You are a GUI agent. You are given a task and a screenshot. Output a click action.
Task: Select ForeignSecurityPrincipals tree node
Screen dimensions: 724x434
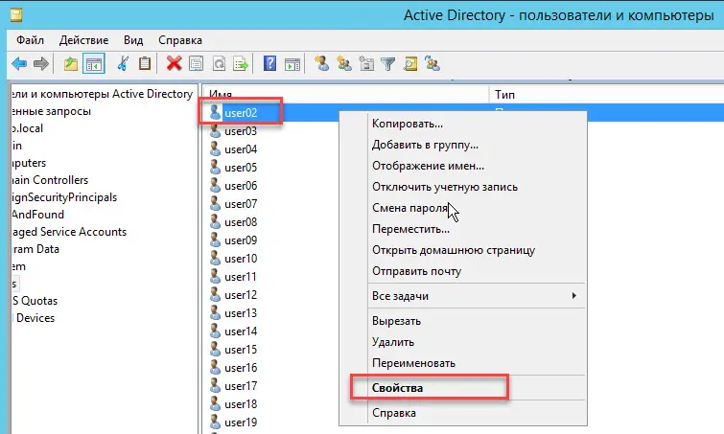click(64, 197)
